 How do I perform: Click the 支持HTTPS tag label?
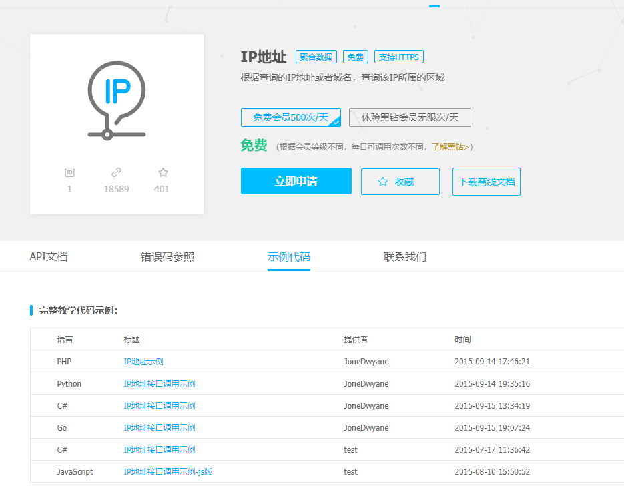399,57
